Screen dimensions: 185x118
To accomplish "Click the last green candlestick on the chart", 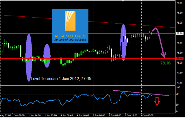I will (x=150, y=35).
